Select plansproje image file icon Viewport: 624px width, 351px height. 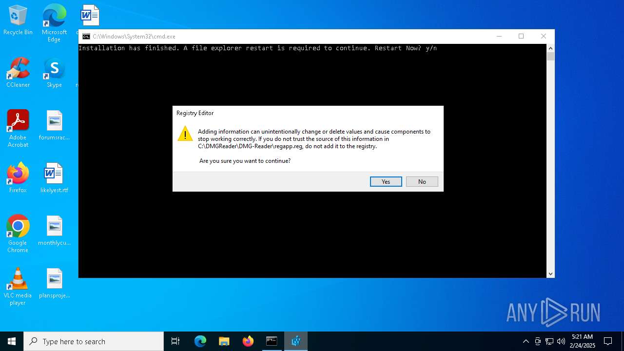tap(54, 283)
